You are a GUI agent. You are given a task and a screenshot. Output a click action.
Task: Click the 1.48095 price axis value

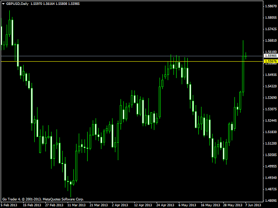(271, 200)
